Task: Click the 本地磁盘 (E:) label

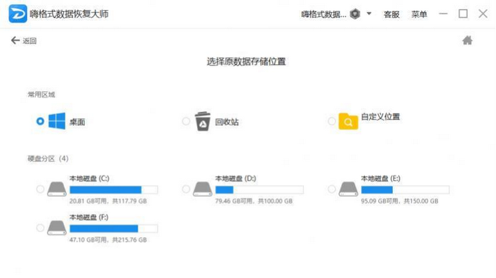Action: (x=381, y=178)
